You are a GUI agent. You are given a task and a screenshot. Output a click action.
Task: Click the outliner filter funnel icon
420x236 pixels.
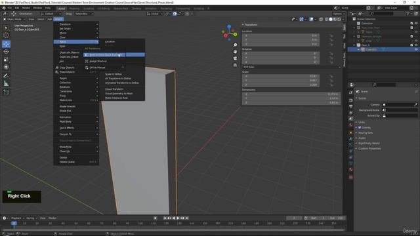tap(408, 13)
